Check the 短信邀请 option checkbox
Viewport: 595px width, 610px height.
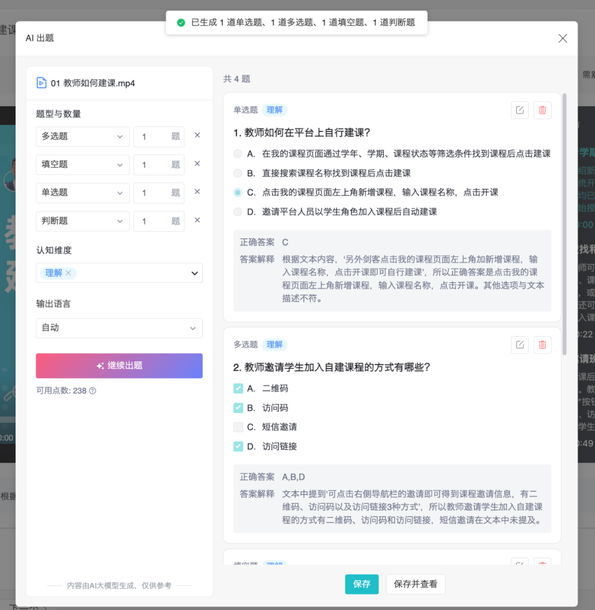point(238,427)
